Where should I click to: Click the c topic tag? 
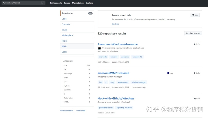point(106,82)
